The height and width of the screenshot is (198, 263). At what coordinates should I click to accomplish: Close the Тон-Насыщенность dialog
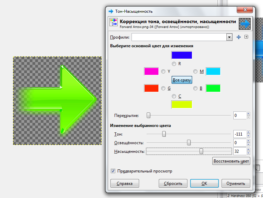[x=245, y=10]
